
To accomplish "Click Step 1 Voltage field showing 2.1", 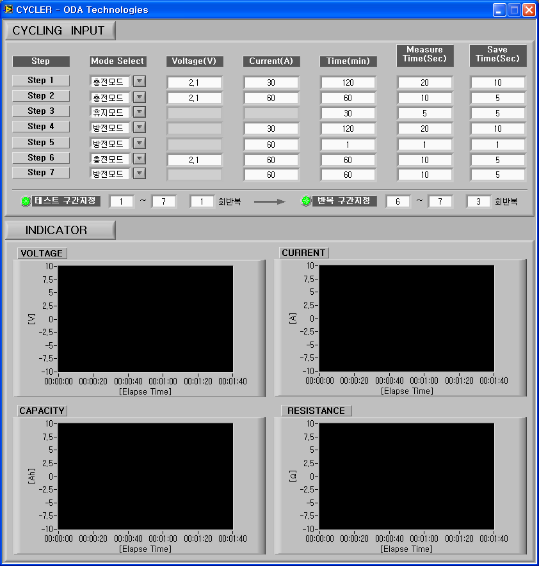I will (195, 83).
